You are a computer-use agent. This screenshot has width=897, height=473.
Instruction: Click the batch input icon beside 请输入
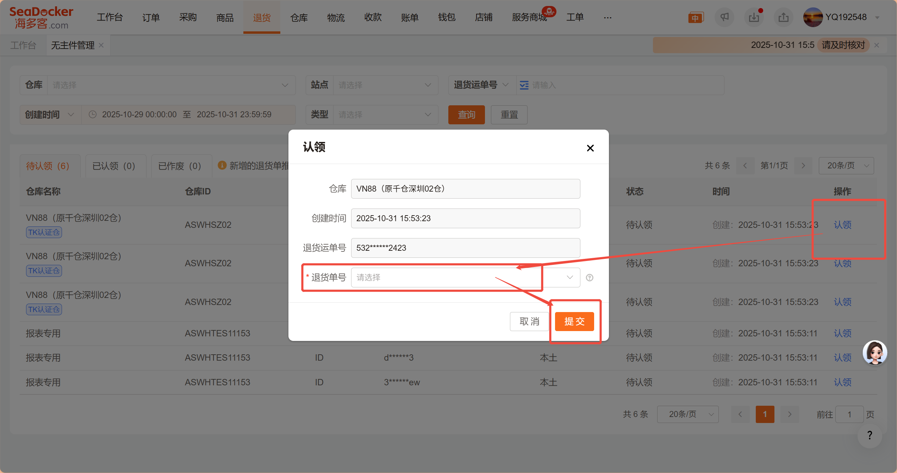click(x=524, y=85)
